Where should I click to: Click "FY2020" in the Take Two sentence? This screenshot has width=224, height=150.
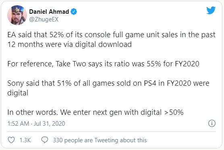pyautogui.click(x=187, y=64)
